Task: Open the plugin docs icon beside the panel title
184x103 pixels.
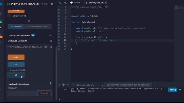Action: tap(52, 4)
